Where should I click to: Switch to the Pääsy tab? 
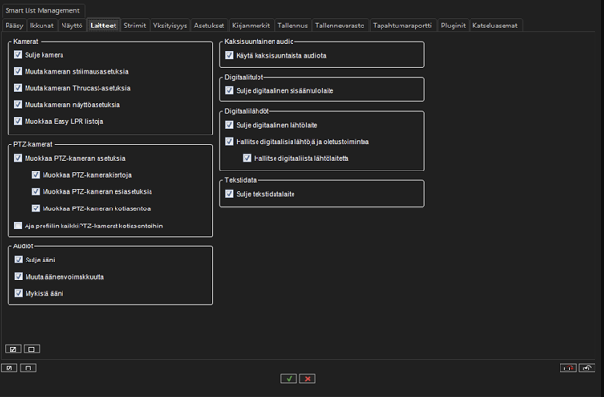pos(14,26)
